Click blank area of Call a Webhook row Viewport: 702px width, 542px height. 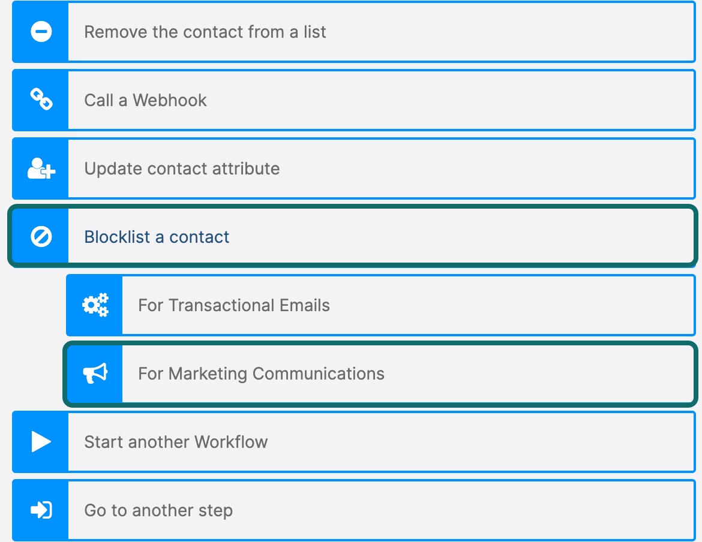coord(450,100)
